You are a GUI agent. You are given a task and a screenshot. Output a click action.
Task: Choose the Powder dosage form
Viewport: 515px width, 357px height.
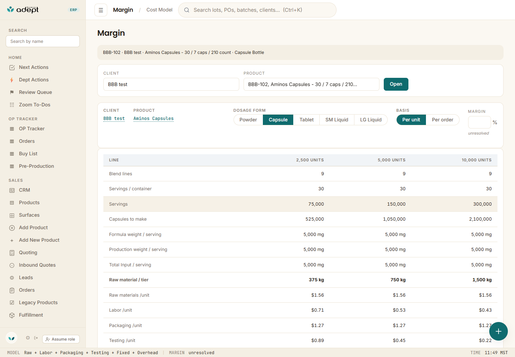coord(248,120)
